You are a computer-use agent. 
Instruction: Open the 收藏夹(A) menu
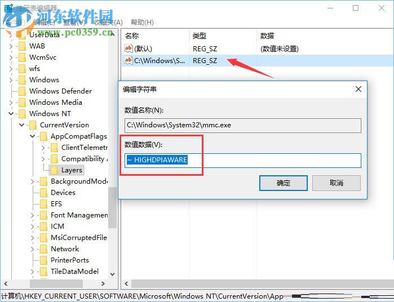(108, 23)
